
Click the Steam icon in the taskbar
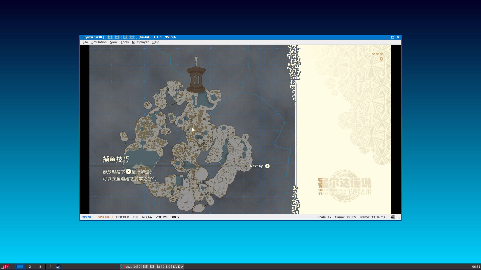click(x=58, y=266)
